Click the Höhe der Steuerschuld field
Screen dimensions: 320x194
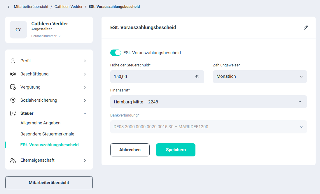[152, 77]
